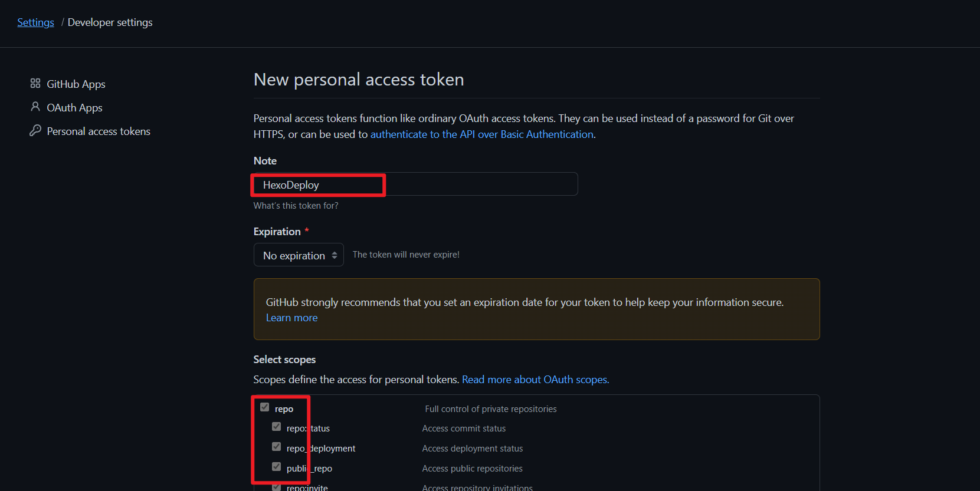This screenshot has width=980, height=491.
Task: Click the Note field containing HexoDeploy
Action: 415,184
